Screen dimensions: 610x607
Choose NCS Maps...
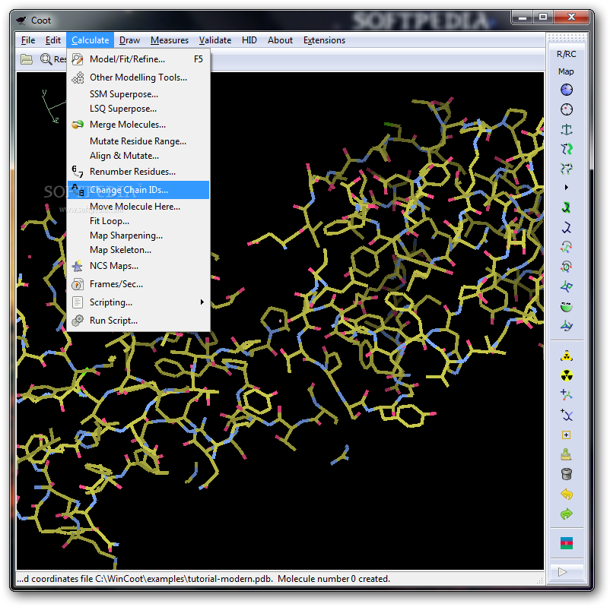pos(138,266)
